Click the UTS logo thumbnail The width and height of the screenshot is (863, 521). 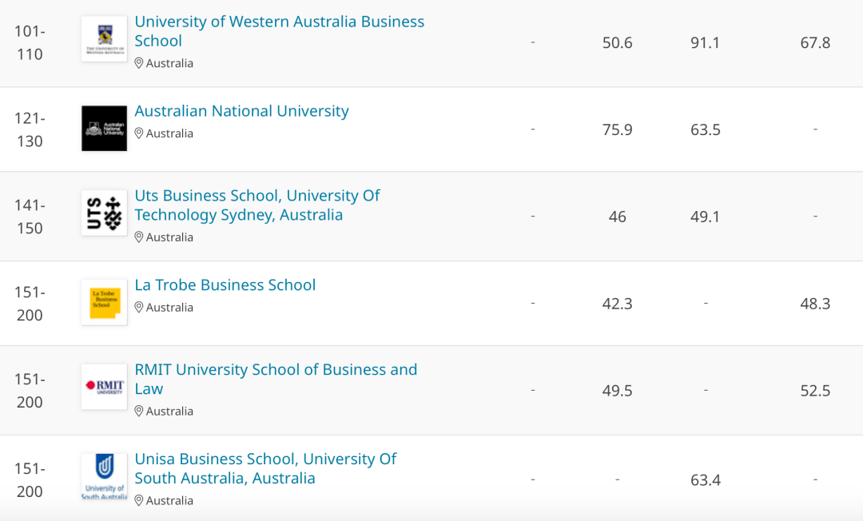pos(104,213)
